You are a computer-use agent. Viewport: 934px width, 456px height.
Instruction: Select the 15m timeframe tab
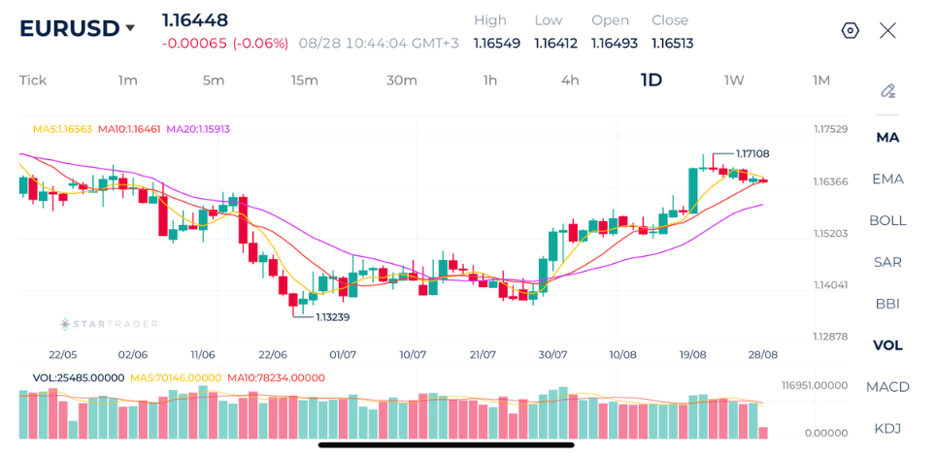click(x=305, y=81)
